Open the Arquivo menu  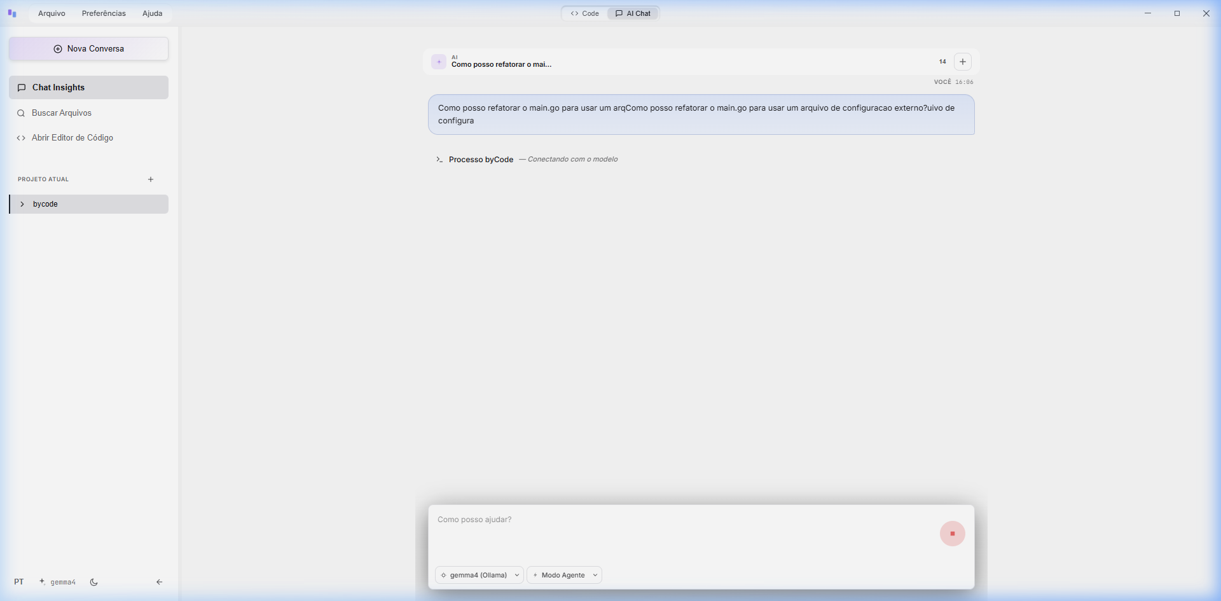[52, 13]
